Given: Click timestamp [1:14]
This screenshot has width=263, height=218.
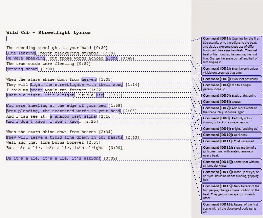Looking at the screenshot, I should pos(132,85).
